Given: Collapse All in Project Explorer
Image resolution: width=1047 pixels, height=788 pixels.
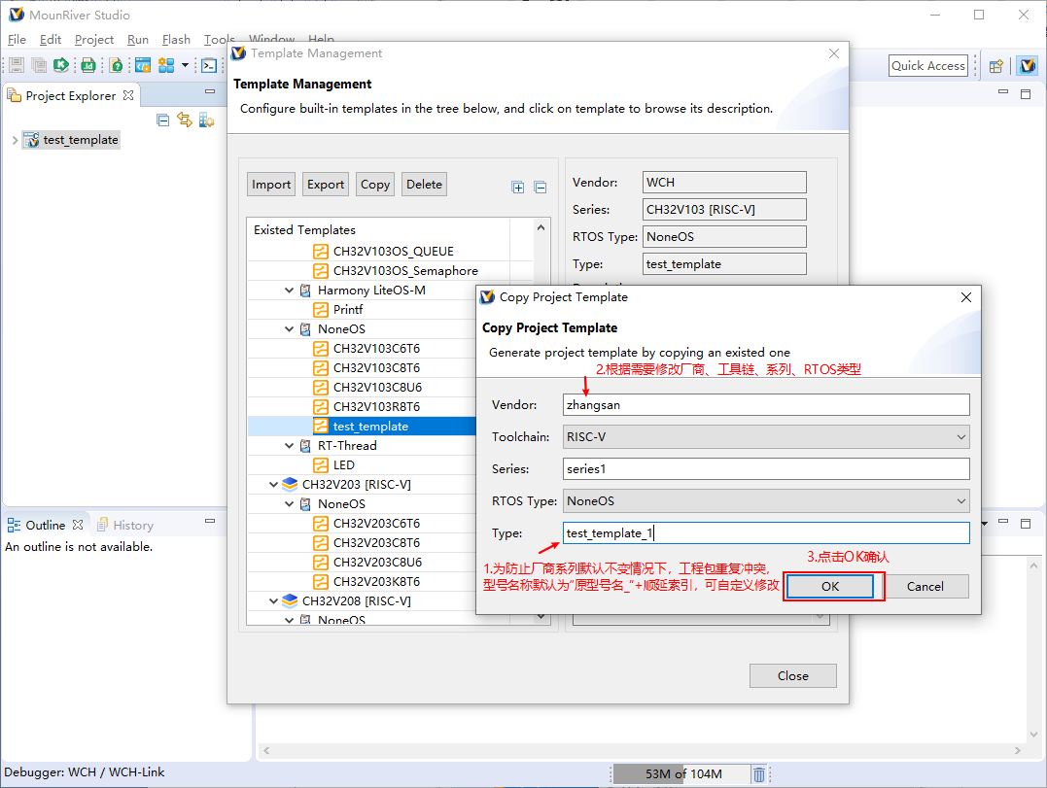Looking at the screenshot, I should pos(163,120).
